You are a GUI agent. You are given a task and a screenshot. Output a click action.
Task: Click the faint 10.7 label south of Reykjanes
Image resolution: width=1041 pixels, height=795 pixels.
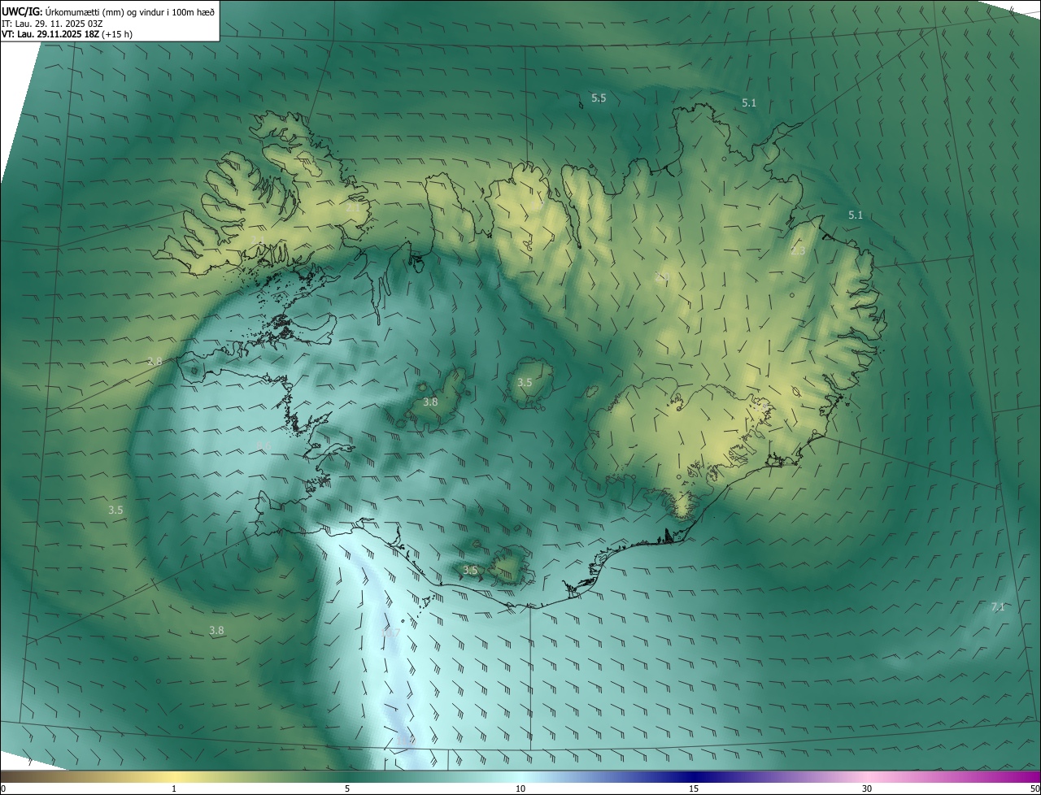point(391,632)
